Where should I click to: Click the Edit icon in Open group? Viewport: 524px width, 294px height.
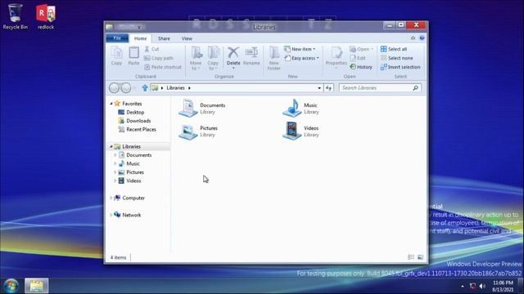click(353, 58)
